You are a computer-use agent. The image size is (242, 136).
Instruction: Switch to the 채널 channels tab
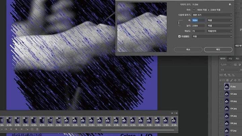click(x=230, y=58)
